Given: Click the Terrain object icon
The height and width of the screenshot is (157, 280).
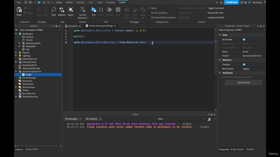Looking at the screenshot, I should (x=23, y=40).
